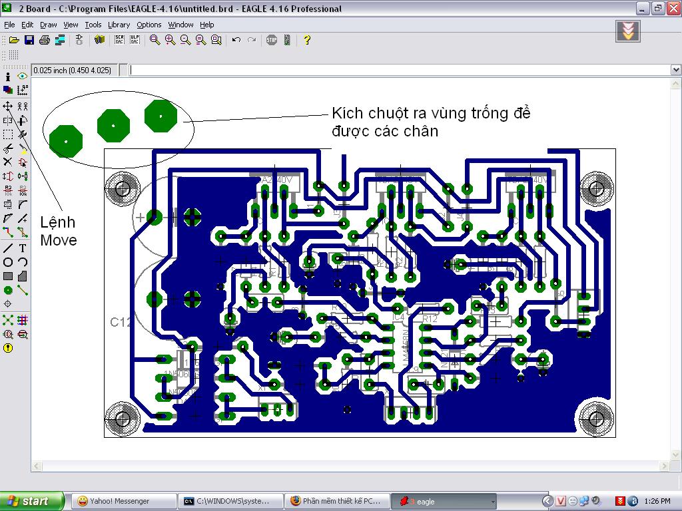Select the Value 10k tool
This screenshot has width=682, height=511.
pyautogui.click(x=22, y=190)
